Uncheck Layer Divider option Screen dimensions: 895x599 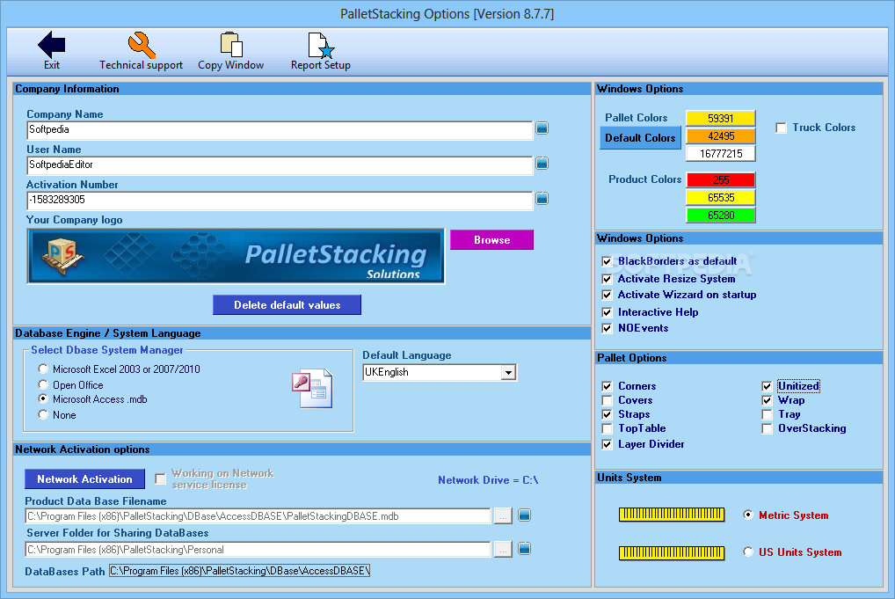click(x=607, y=444)
